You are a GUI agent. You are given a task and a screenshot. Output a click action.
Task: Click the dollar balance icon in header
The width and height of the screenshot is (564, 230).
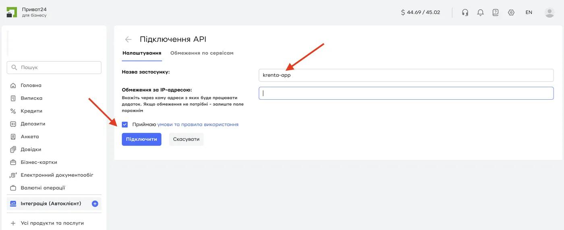tap(403, 13)
